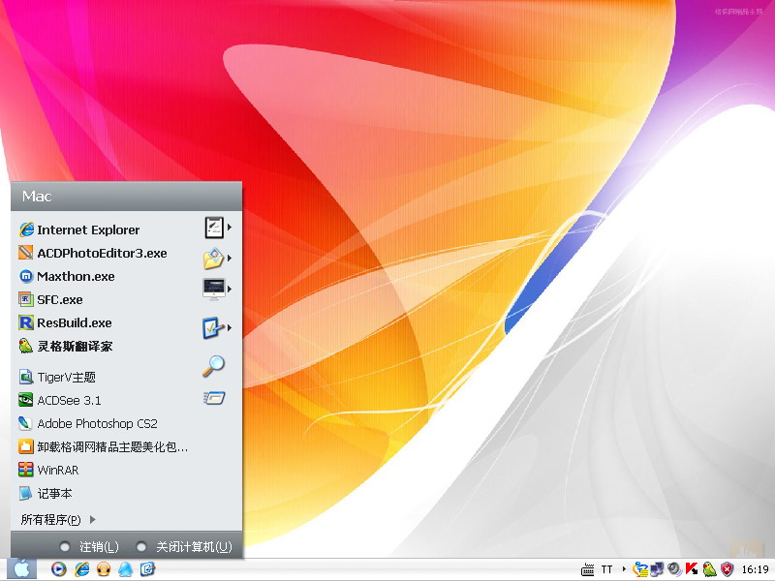Open the QQ penguin quick launch icon
This screenshot has height=581, width=775.
[126, 569]
